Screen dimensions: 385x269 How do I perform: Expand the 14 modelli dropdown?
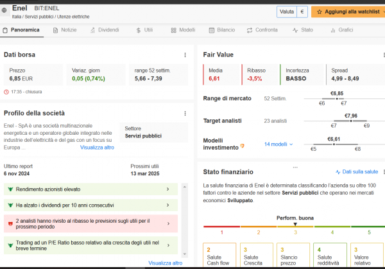278,144
